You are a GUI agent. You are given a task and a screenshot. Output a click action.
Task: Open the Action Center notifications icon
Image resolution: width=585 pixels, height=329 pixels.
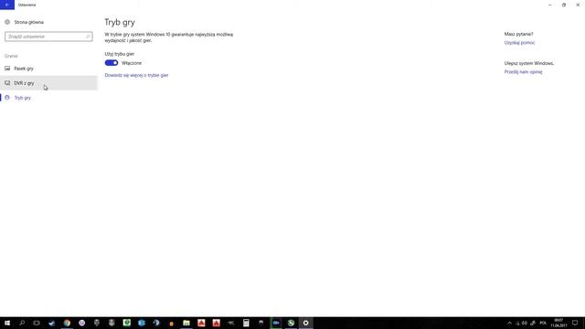pos(575,323)
